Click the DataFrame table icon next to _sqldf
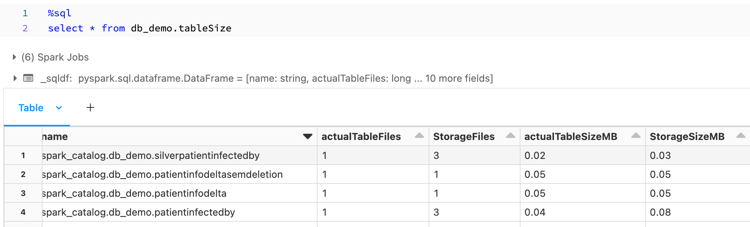The image size is (750, 227). (x=28, y=78)
